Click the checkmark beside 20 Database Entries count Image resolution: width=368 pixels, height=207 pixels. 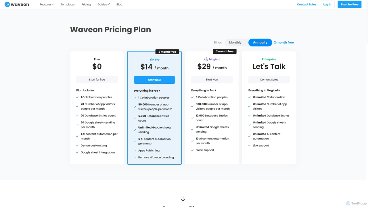point(77,116)
